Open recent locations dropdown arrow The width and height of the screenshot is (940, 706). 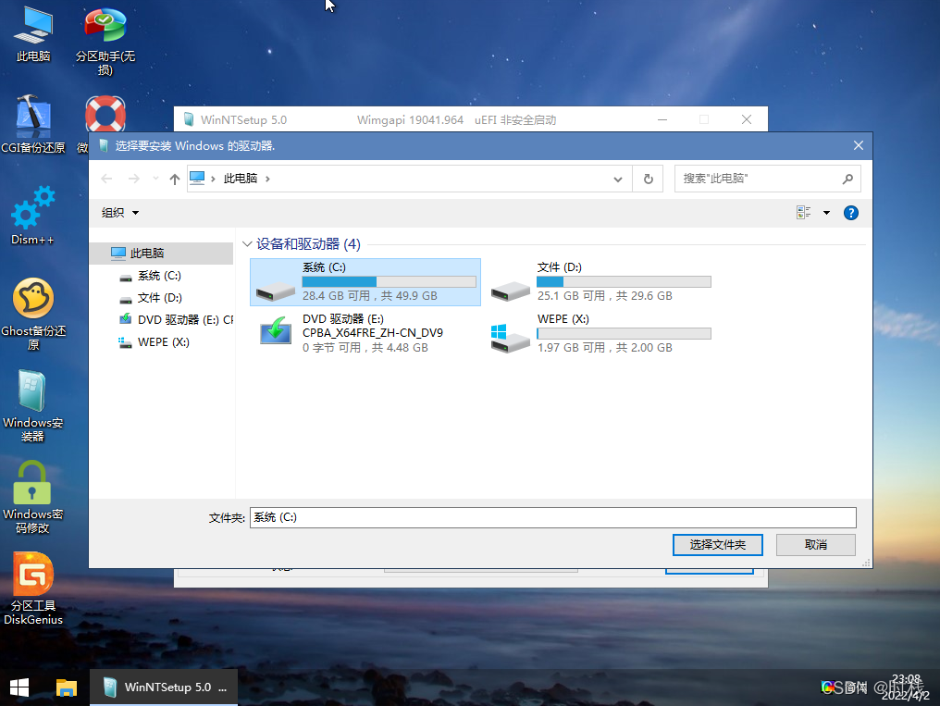click(155, 179)
